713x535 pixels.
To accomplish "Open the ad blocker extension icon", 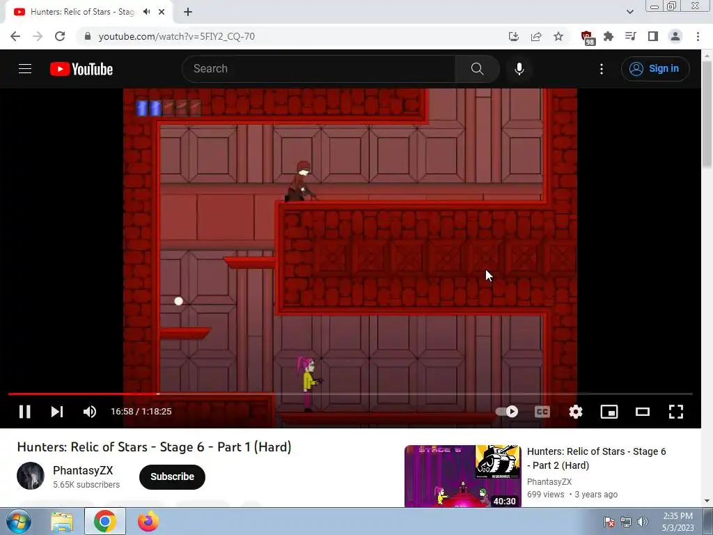I will click(587, 38).
